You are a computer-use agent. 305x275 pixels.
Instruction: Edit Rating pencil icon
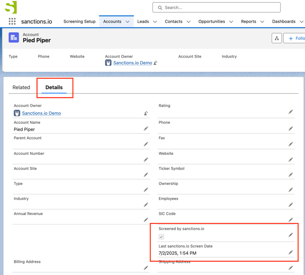point(290,112)
